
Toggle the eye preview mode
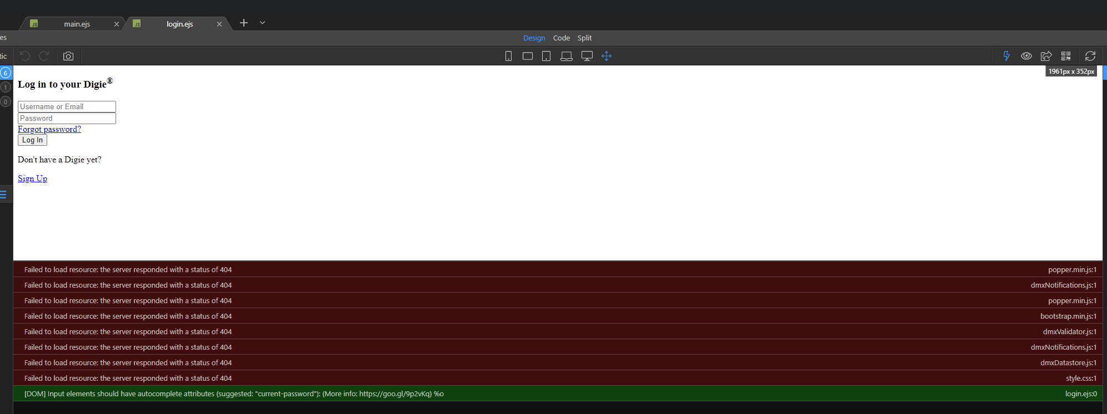pyautogui.click(x=1026, y=56)
